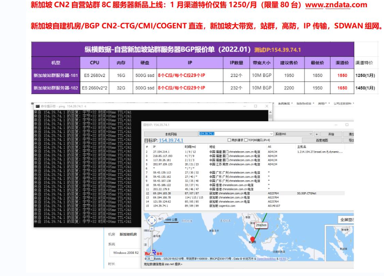Select highlighted hop row 69.194.165.38

pos(244,193)
